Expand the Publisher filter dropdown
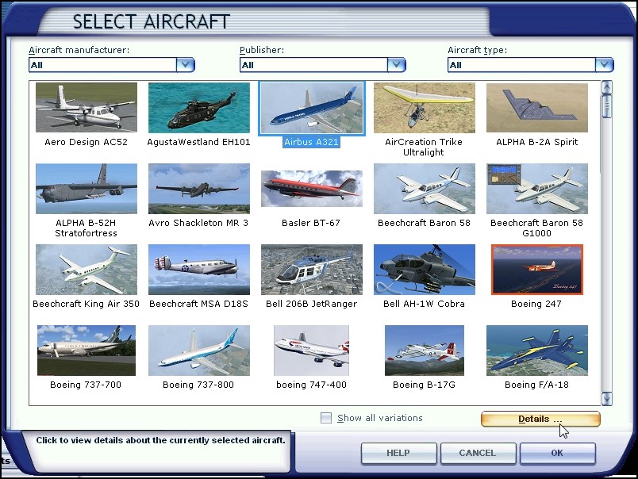Screen dimensions: 638x479 [x=396, y=65]
